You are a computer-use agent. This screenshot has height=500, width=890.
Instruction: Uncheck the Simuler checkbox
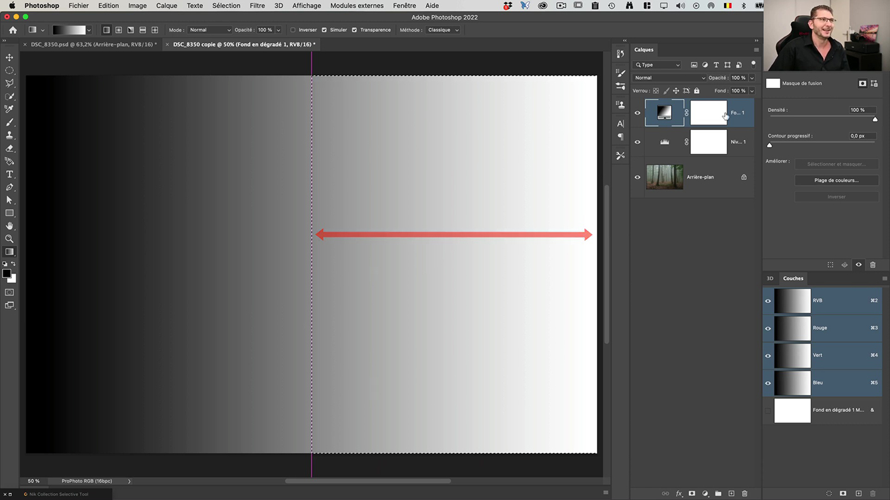(324, 30)
